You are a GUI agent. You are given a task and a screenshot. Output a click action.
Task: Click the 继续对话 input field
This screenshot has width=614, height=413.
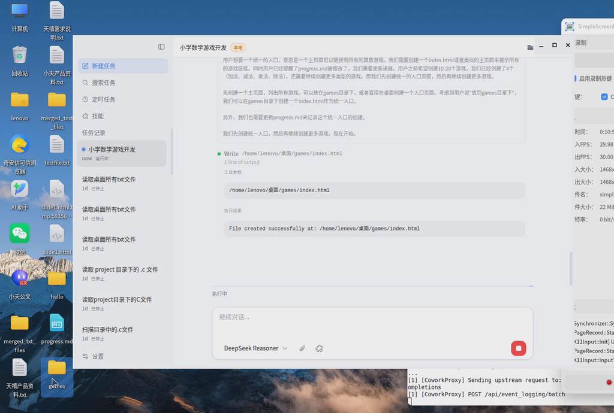click(x=372, y=317)
